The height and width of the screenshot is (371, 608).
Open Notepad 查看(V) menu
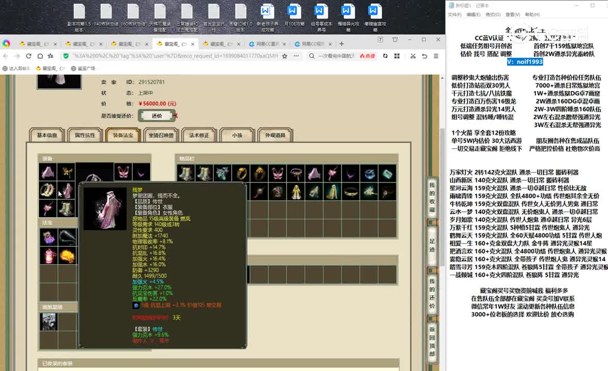[x=513, y=14]
